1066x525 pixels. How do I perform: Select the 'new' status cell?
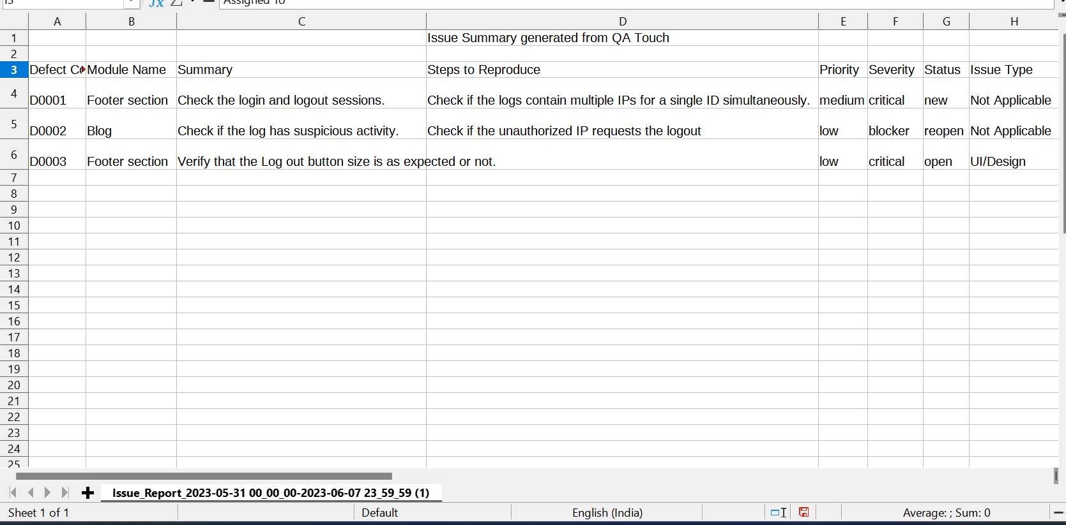click(x=946, y=93)
